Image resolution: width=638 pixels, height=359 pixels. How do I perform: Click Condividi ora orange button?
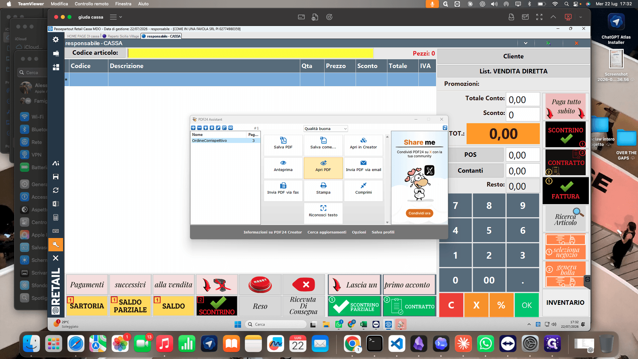coord(419,213)
